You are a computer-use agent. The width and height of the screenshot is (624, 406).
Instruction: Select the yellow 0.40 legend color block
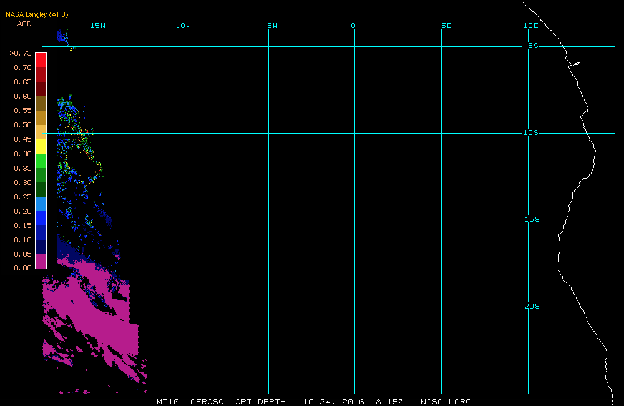[x=41, y=146]
